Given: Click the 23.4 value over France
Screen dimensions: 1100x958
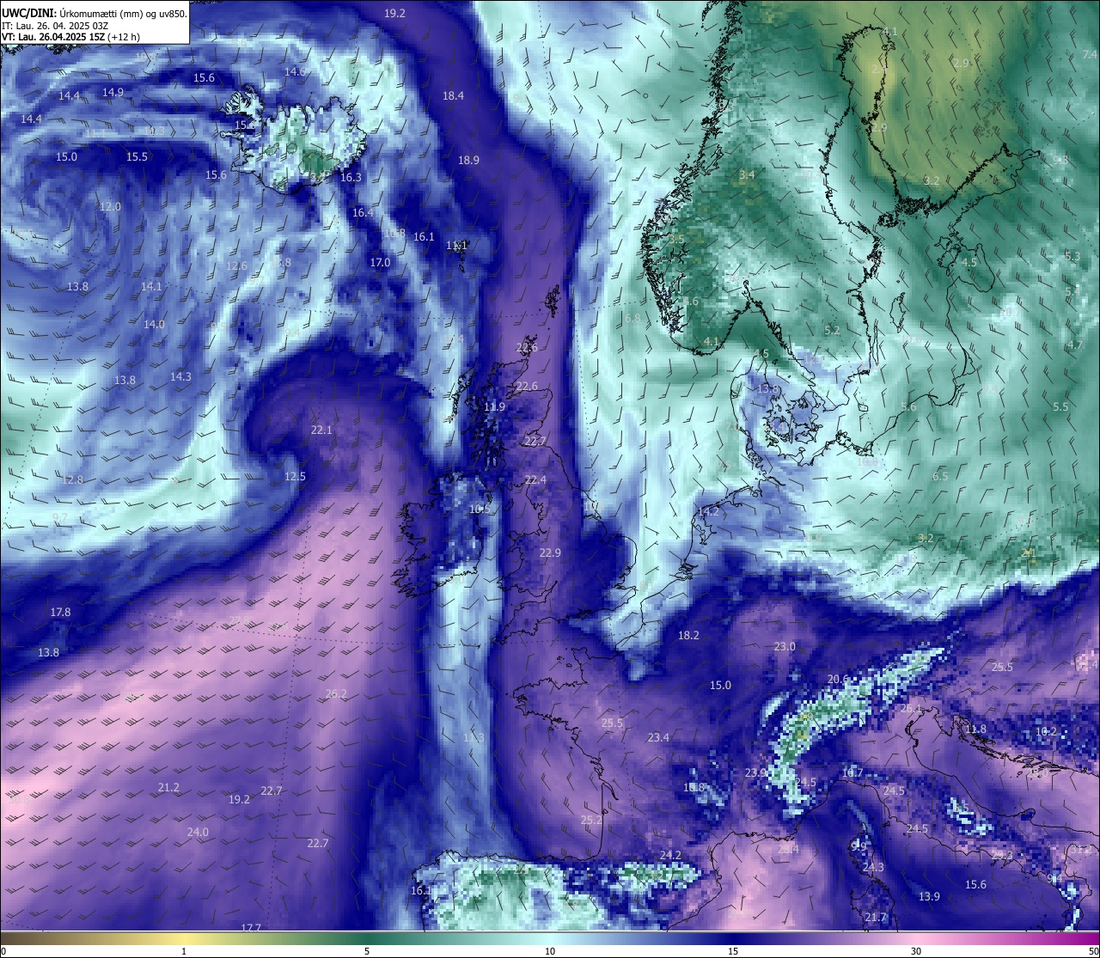Looking at the screenshot, I should coord(658,737).
